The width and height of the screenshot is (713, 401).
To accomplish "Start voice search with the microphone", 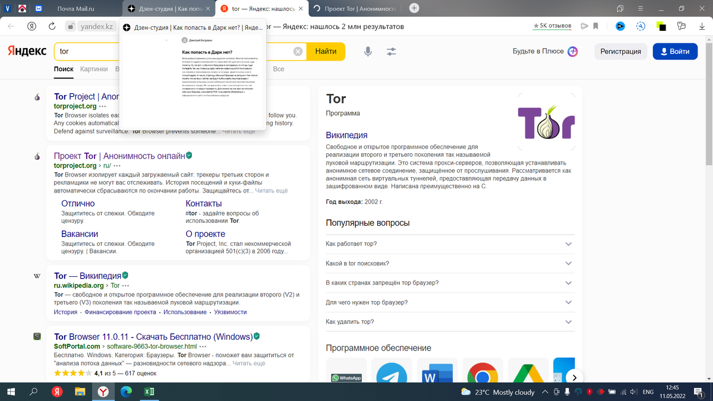I will pyautogui.click(x=368, y=52).
